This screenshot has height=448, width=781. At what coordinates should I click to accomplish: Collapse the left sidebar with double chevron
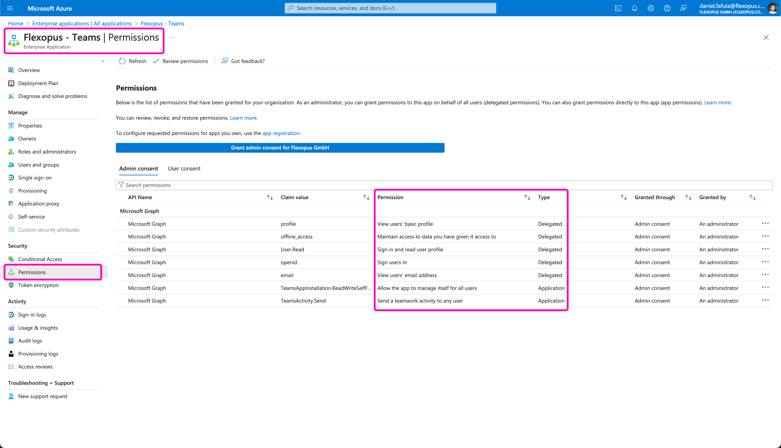click(x=103, y=61)
